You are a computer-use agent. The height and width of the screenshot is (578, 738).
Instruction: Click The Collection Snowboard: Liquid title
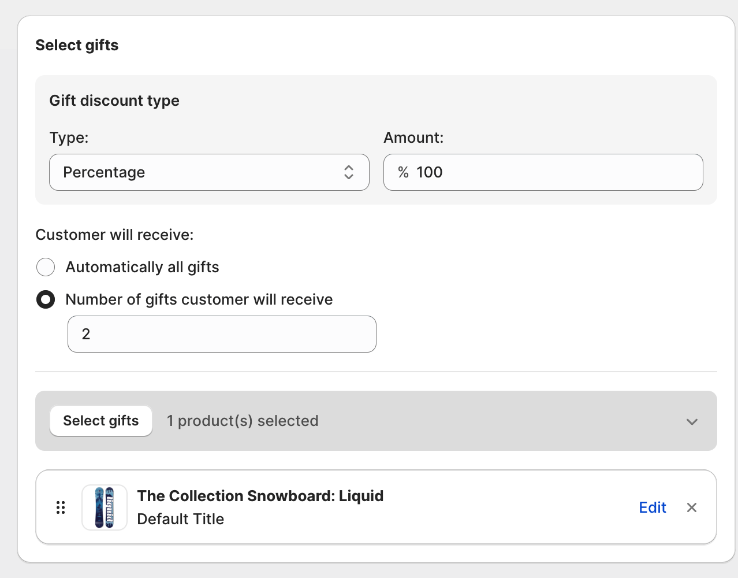click(x=260, y=496)
